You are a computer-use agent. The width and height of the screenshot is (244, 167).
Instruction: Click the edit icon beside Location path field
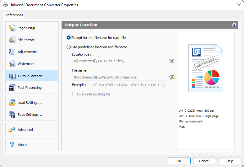[x=171, y=61]
